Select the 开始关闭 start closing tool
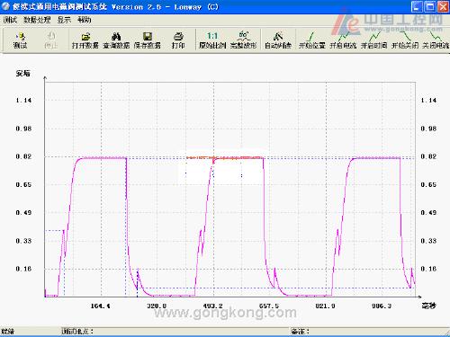450x337 pixels. (405, 40)
